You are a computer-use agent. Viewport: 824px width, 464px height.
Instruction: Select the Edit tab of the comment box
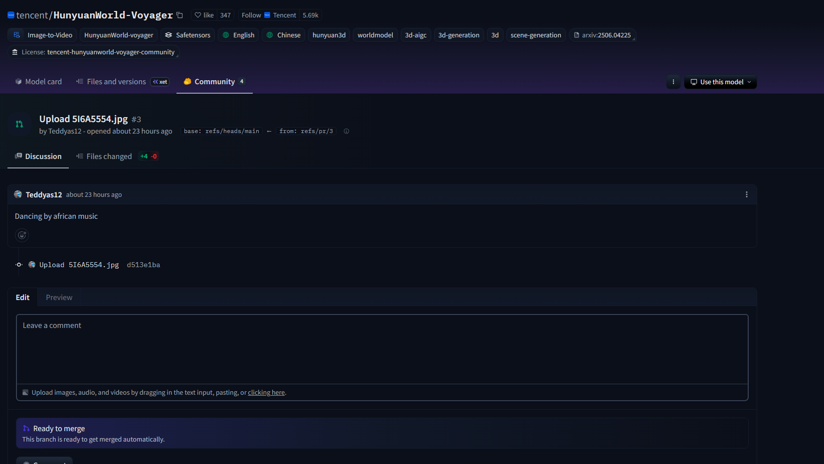click(22, 298)
